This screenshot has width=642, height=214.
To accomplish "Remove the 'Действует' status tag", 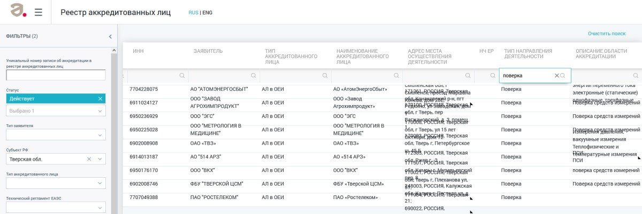I will click(100, 99).
